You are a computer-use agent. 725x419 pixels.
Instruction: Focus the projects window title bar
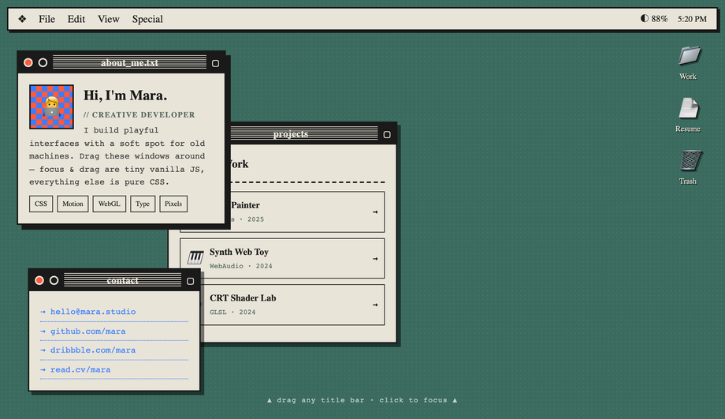pyautogui.click(x=303, y=134)
